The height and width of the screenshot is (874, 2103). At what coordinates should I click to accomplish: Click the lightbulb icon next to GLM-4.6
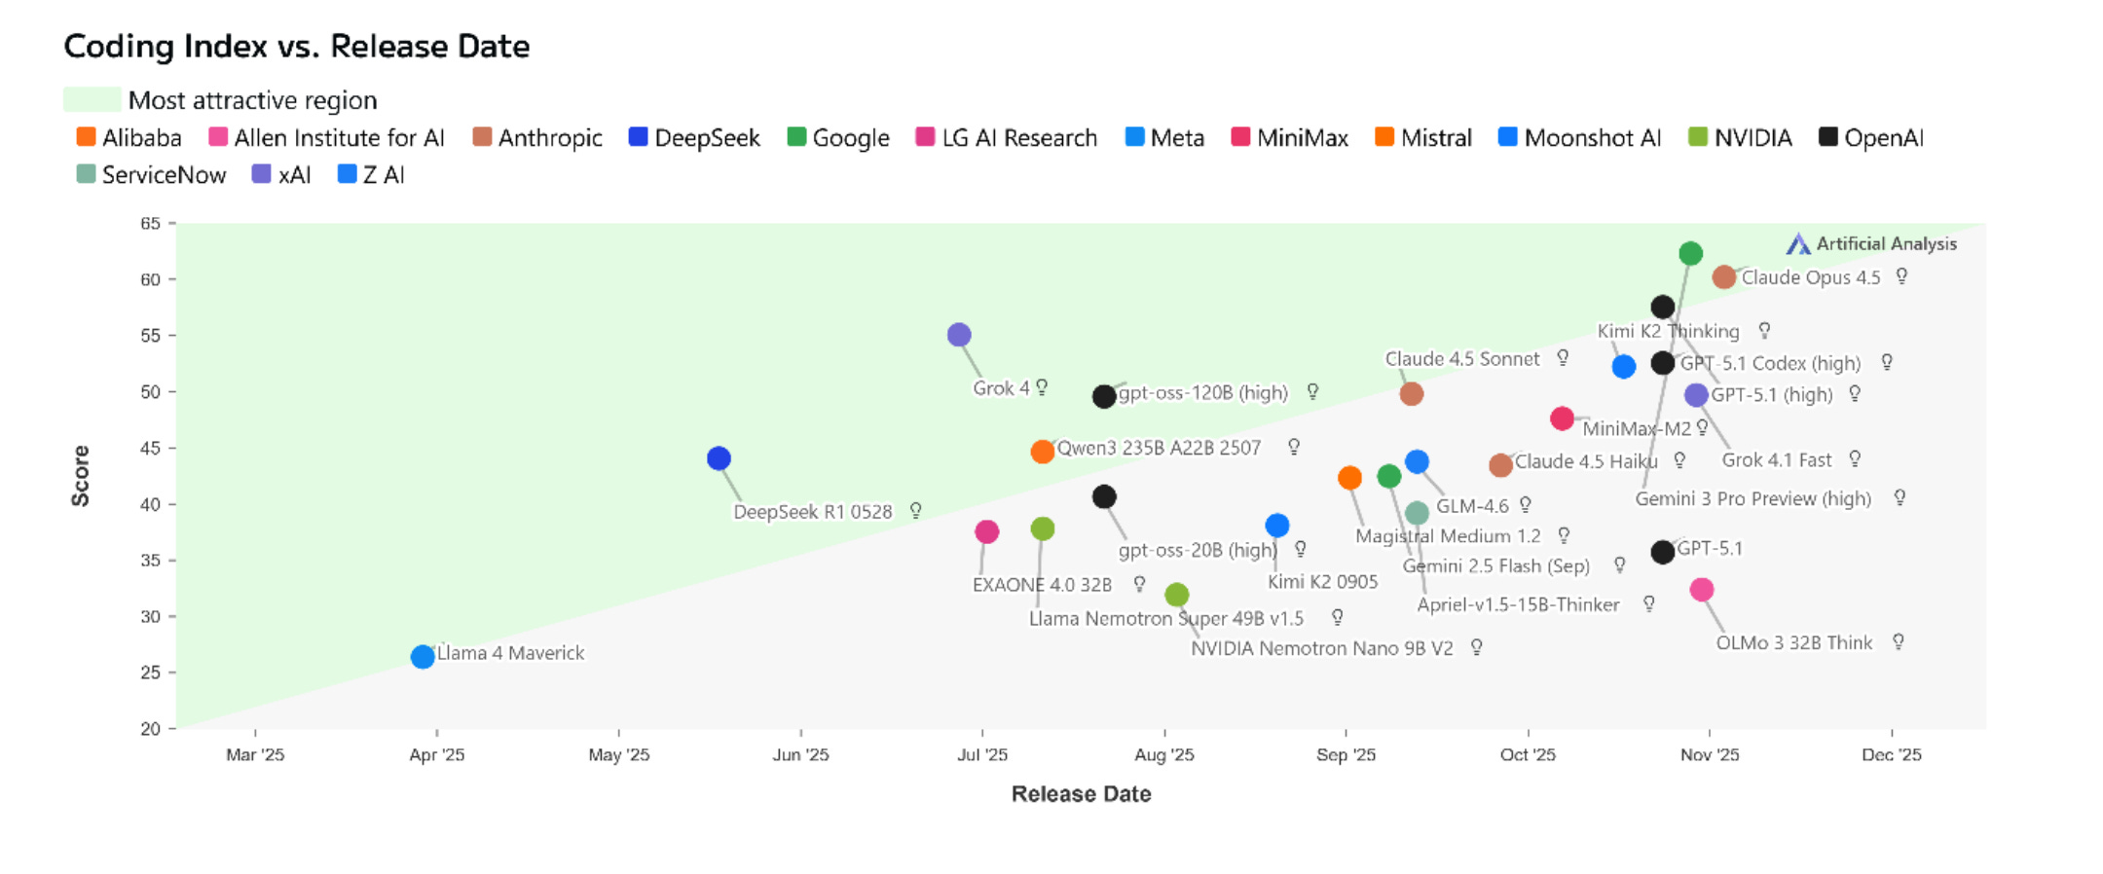1526,505
